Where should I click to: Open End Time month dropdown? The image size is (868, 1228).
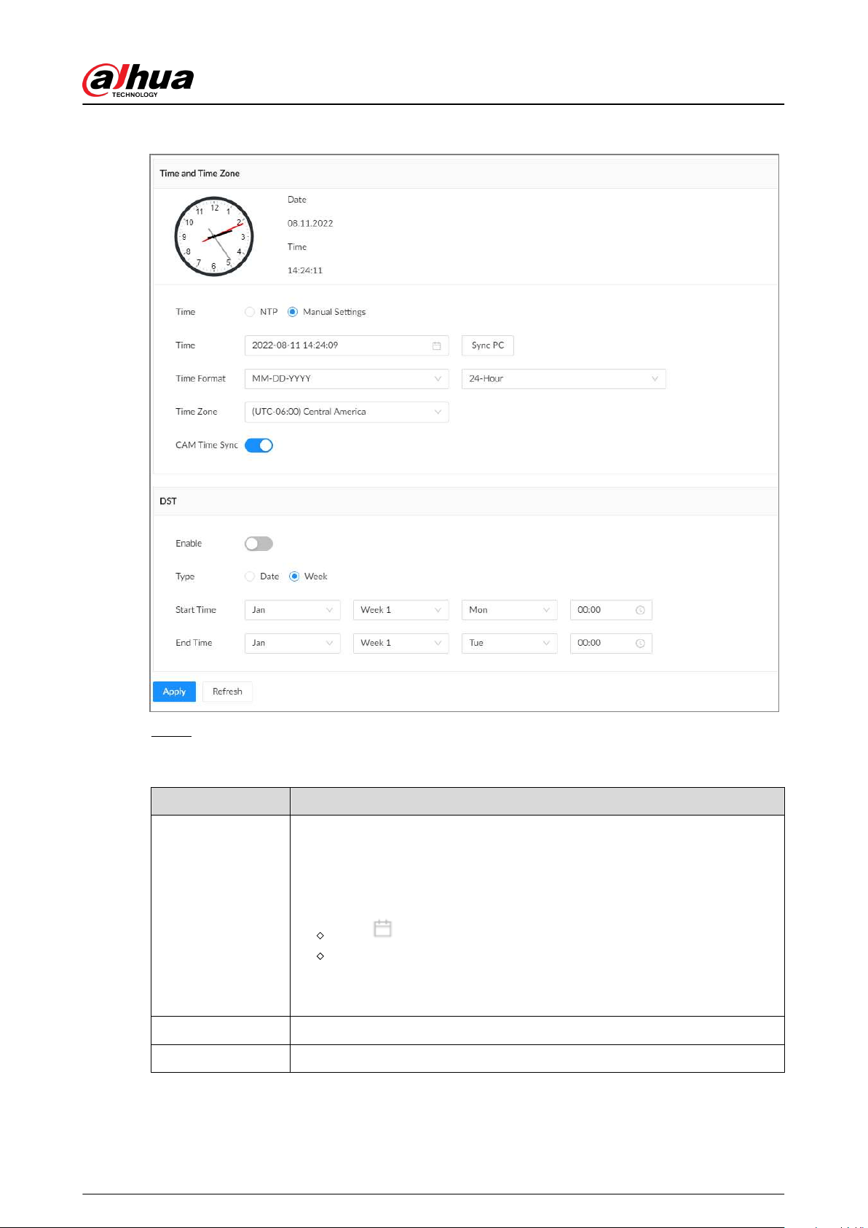click(293, 644)
